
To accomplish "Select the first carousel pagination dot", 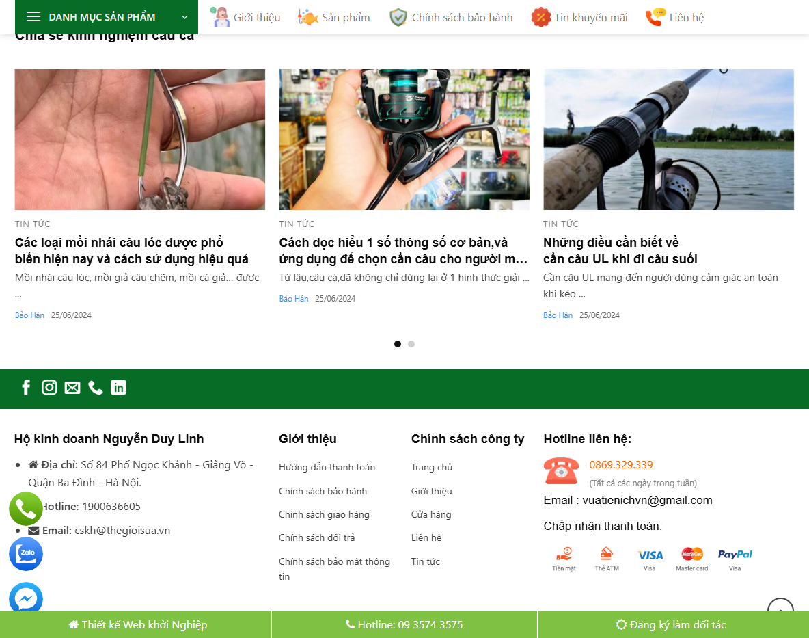I will point(397,344).
